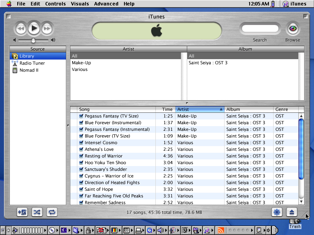Skip to the previous track
Screen dimensions: 314x235
click(x=20, y=29)
